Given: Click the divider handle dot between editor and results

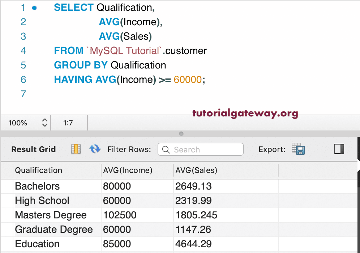Looking at the screenshot, I should coord(181,134).
